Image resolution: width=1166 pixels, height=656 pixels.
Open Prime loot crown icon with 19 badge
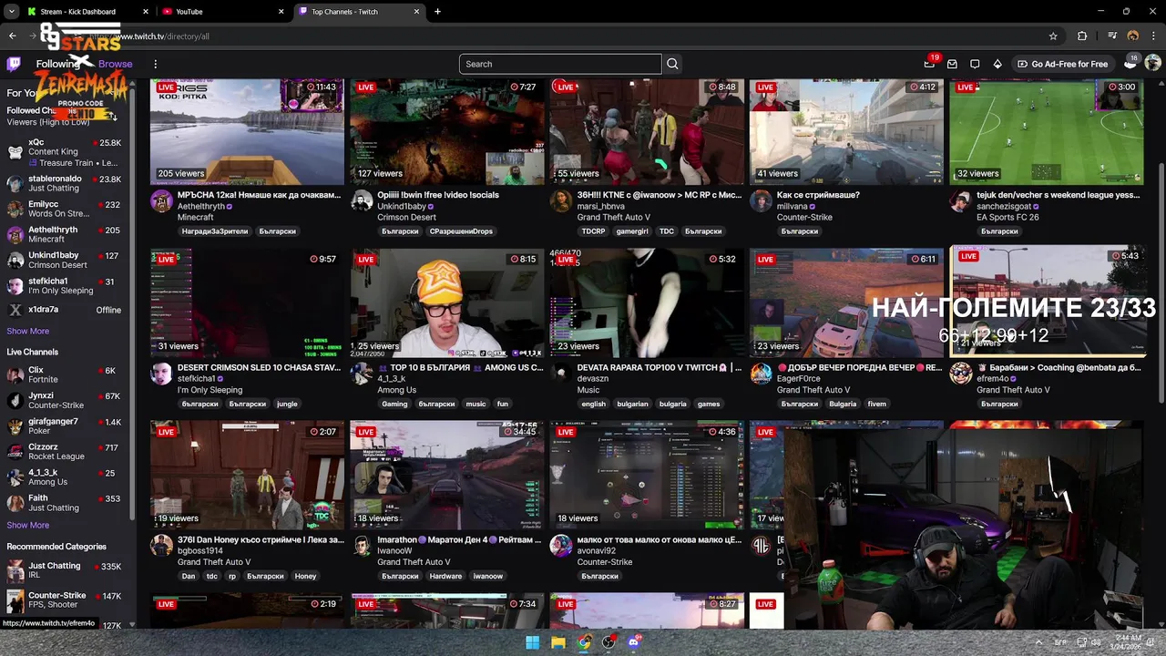929,64
